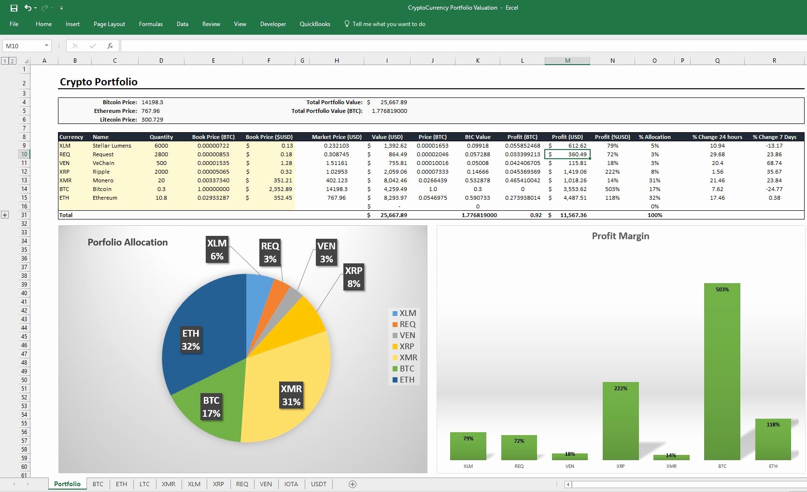
Task: Click the Tell me what you want to do field
Action: 389,24
